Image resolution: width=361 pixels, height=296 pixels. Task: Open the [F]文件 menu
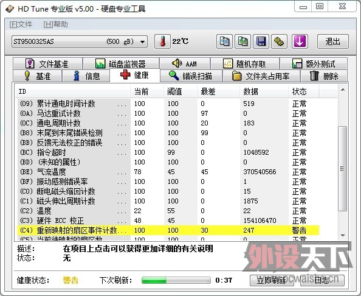point(21,24)
